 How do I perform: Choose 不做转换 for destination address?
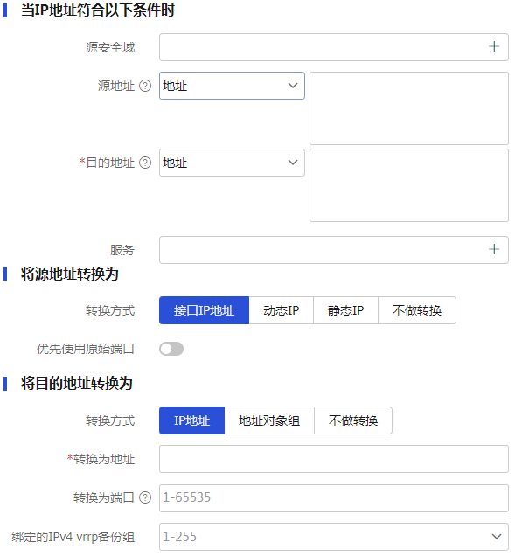click(x=353, y=420)
